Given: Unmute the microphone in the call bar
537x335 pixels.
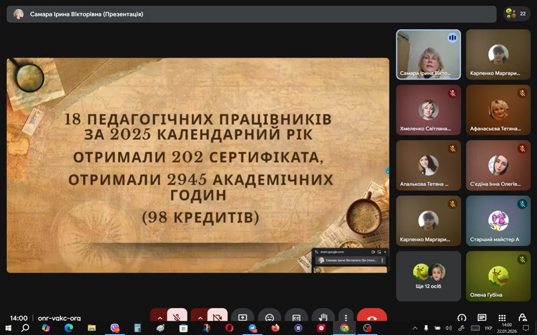Looking at the screenshot, I should (177, 317).
